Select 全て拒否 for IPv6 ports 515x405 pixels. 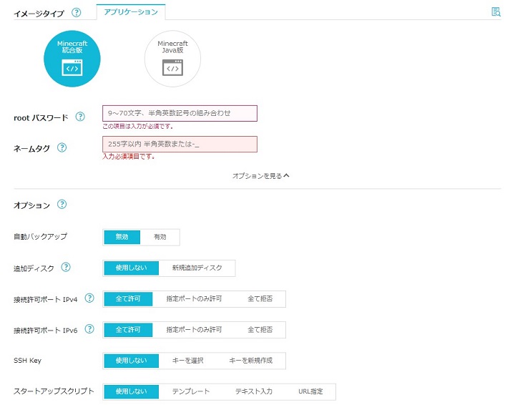[x=260, y=330]
